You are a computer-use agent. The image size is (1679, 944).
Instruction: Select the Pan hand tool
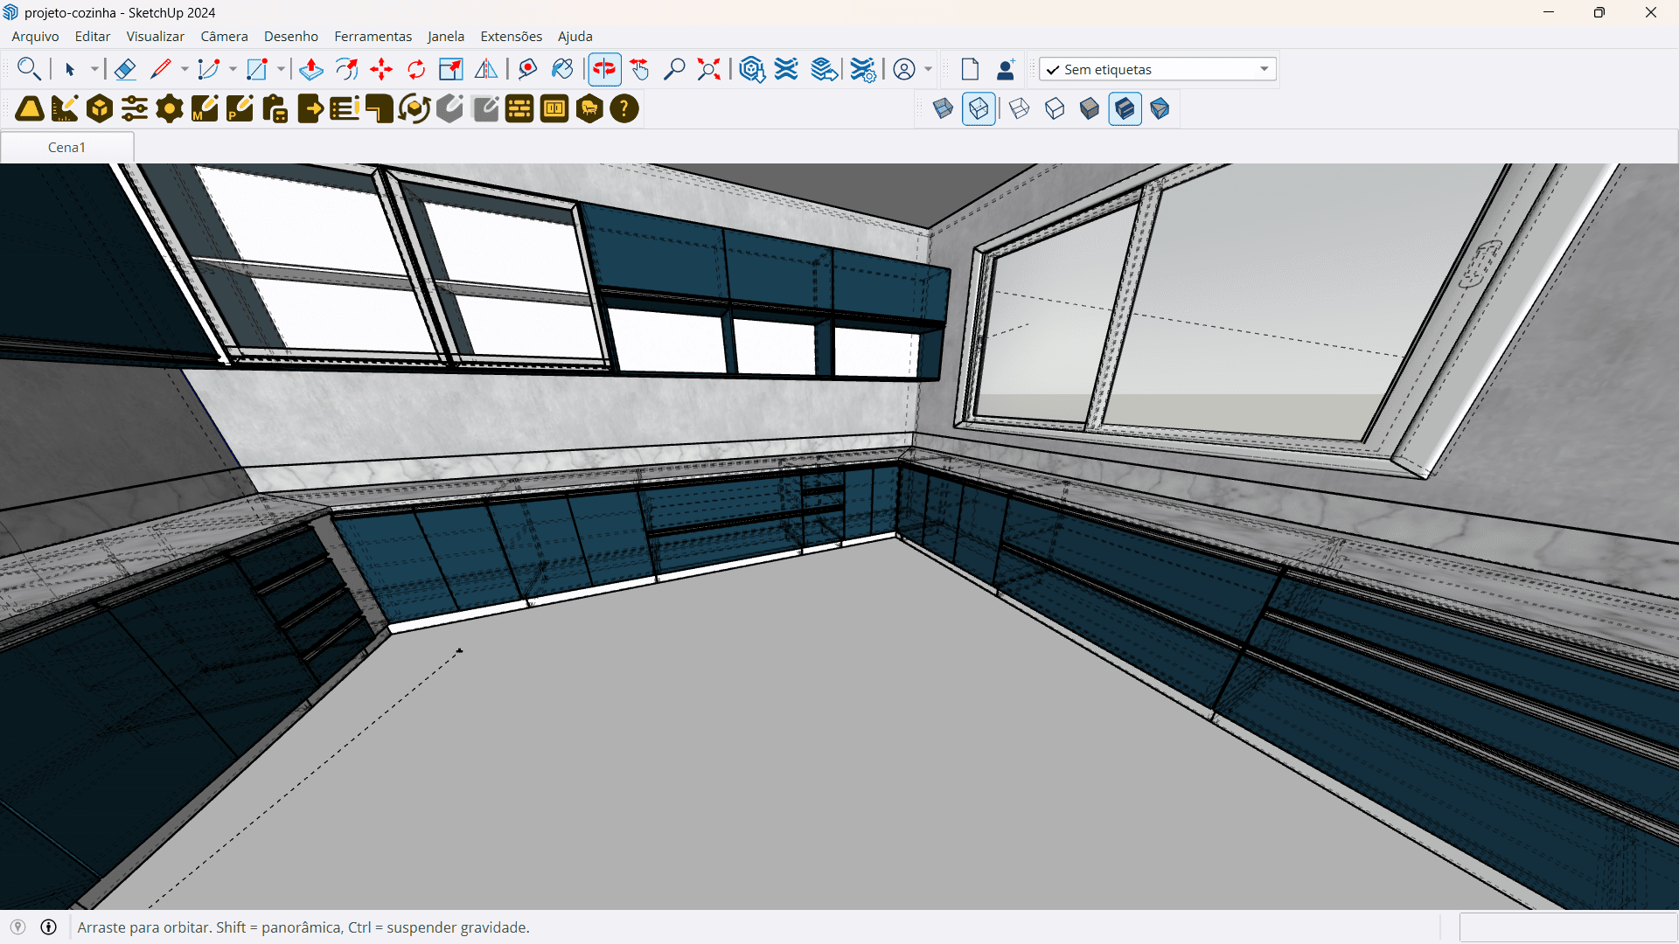click(x=639, y=69)
